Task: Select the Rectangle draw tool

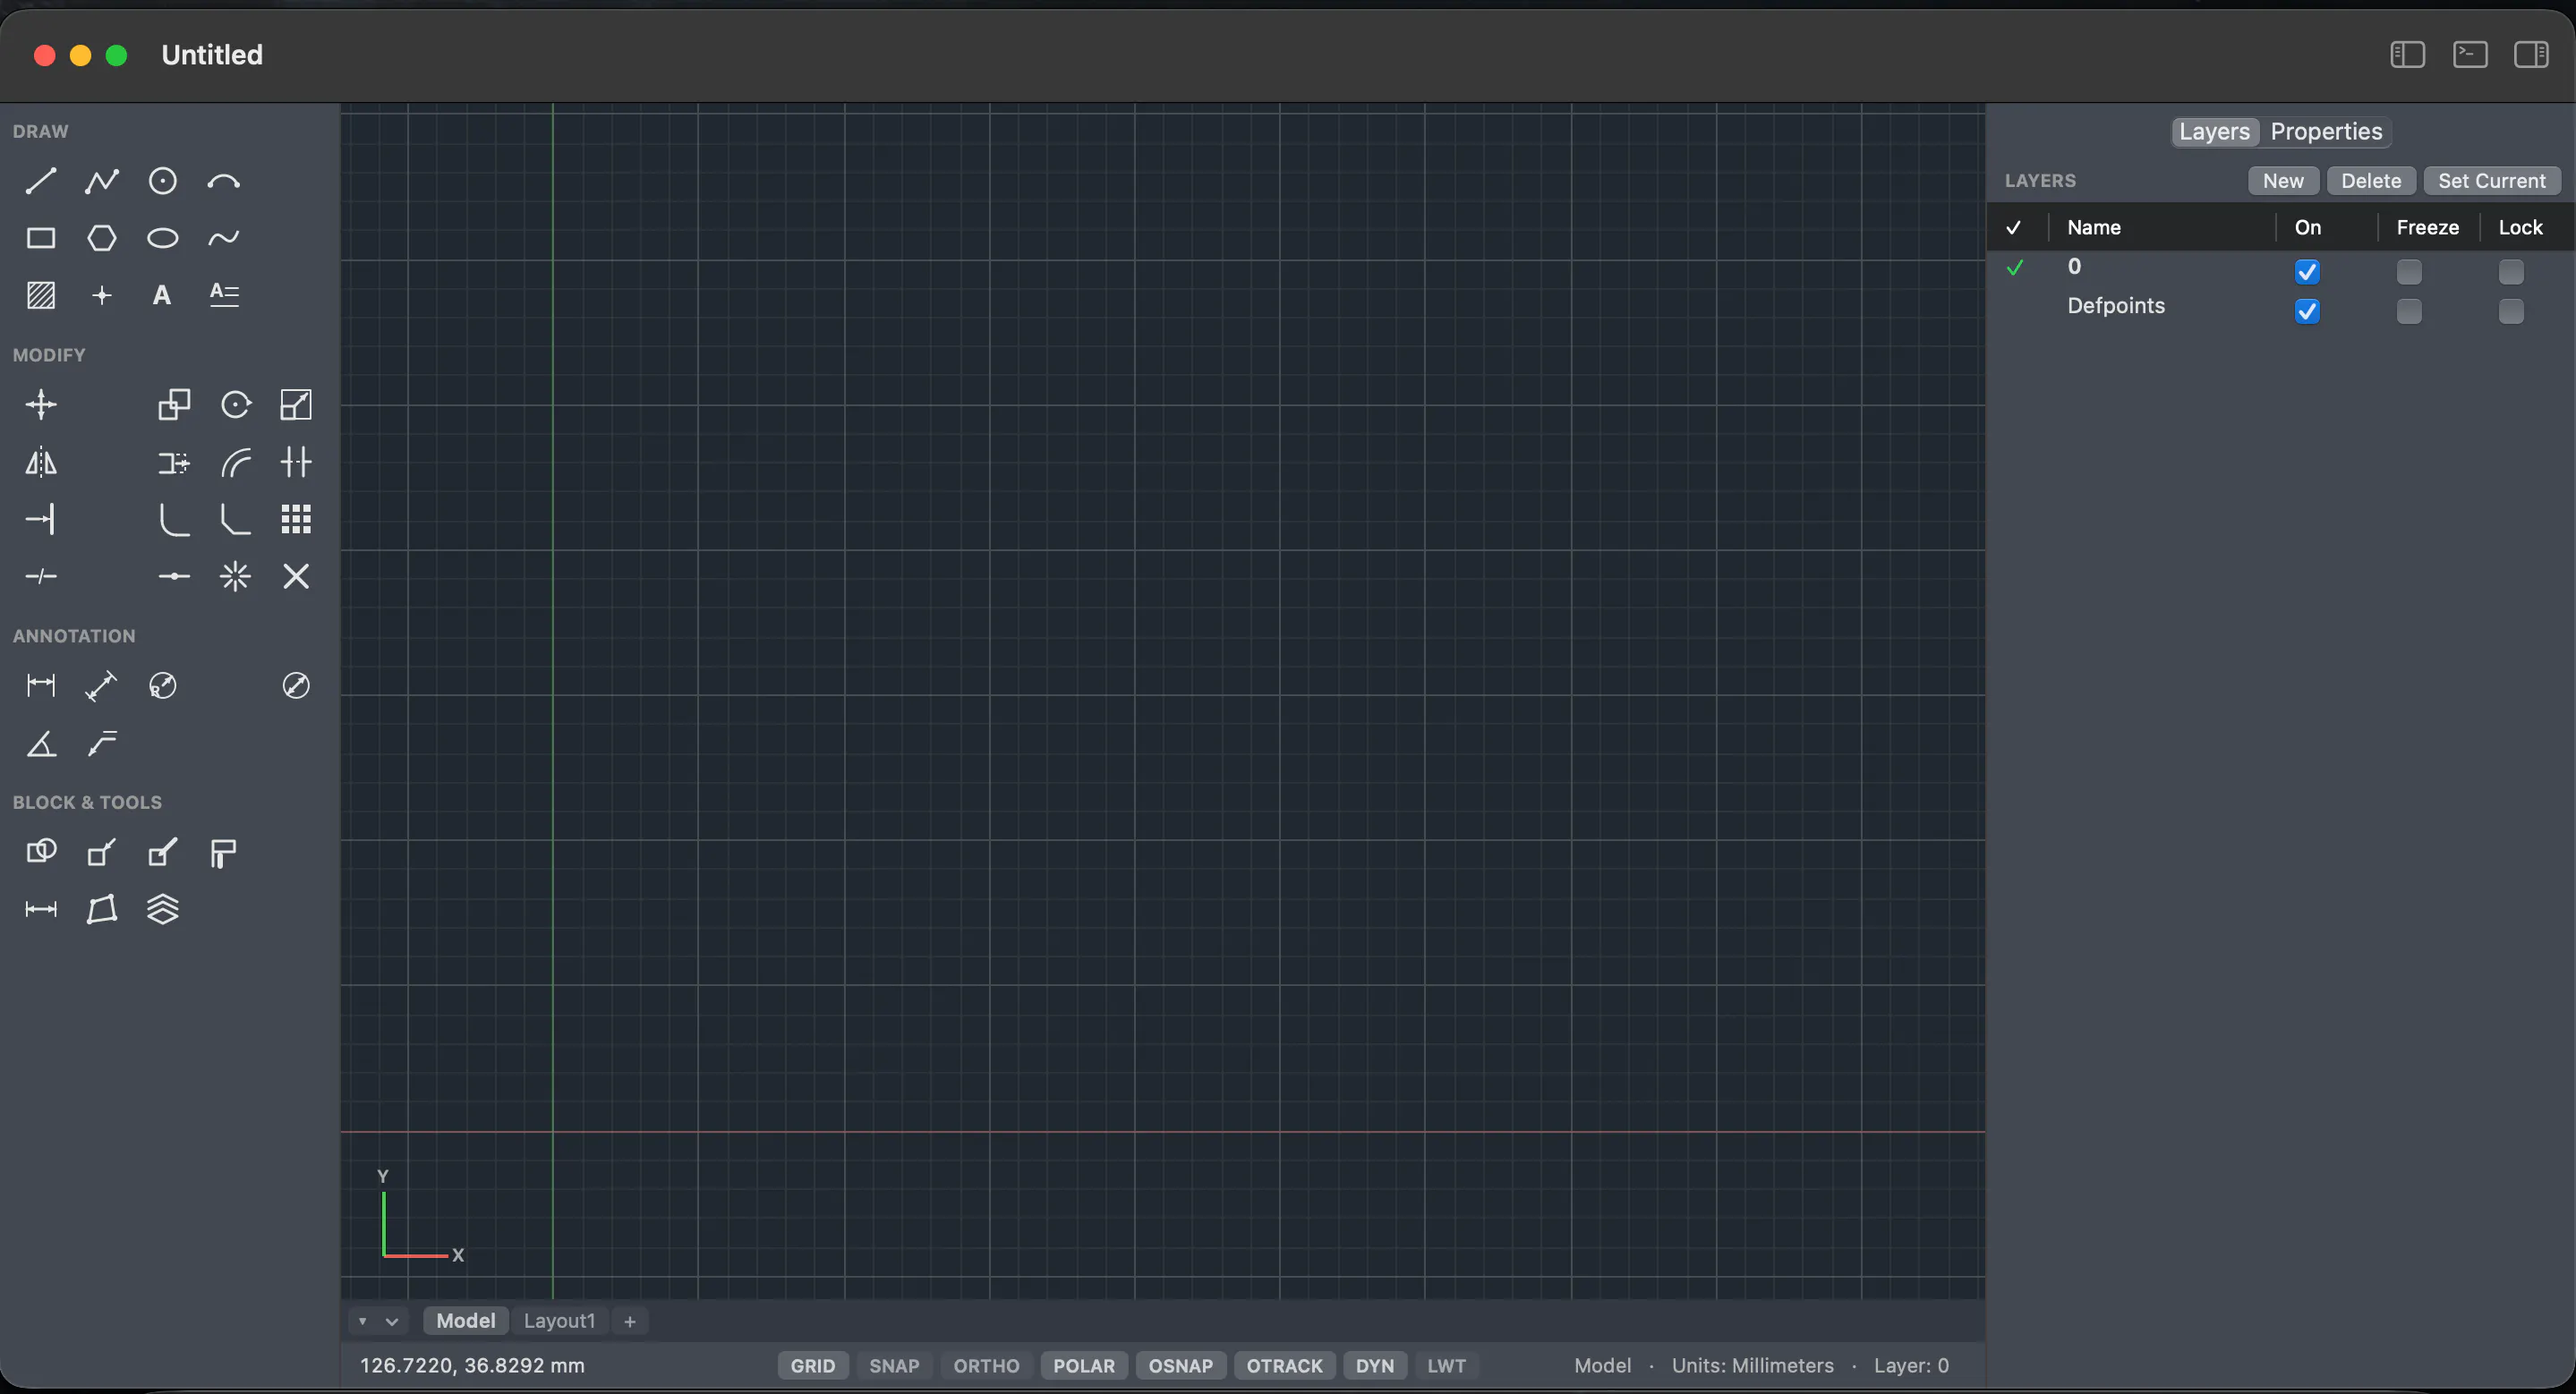Action: 41,238
